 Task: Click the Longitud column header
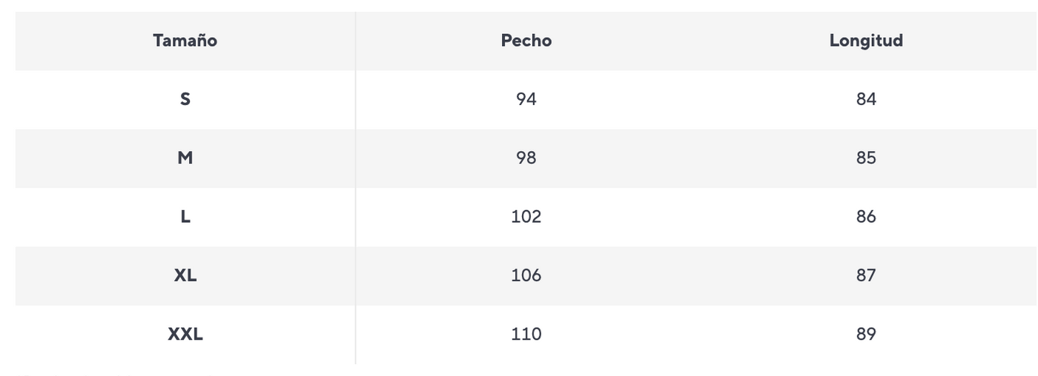click(x=866, y=41)
